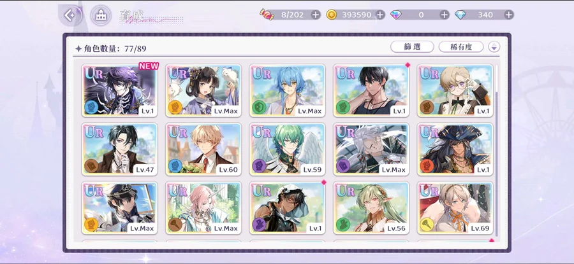Add blue diamonds with the plus next to 340
574x264 pixels.
[x=509, y=15]
